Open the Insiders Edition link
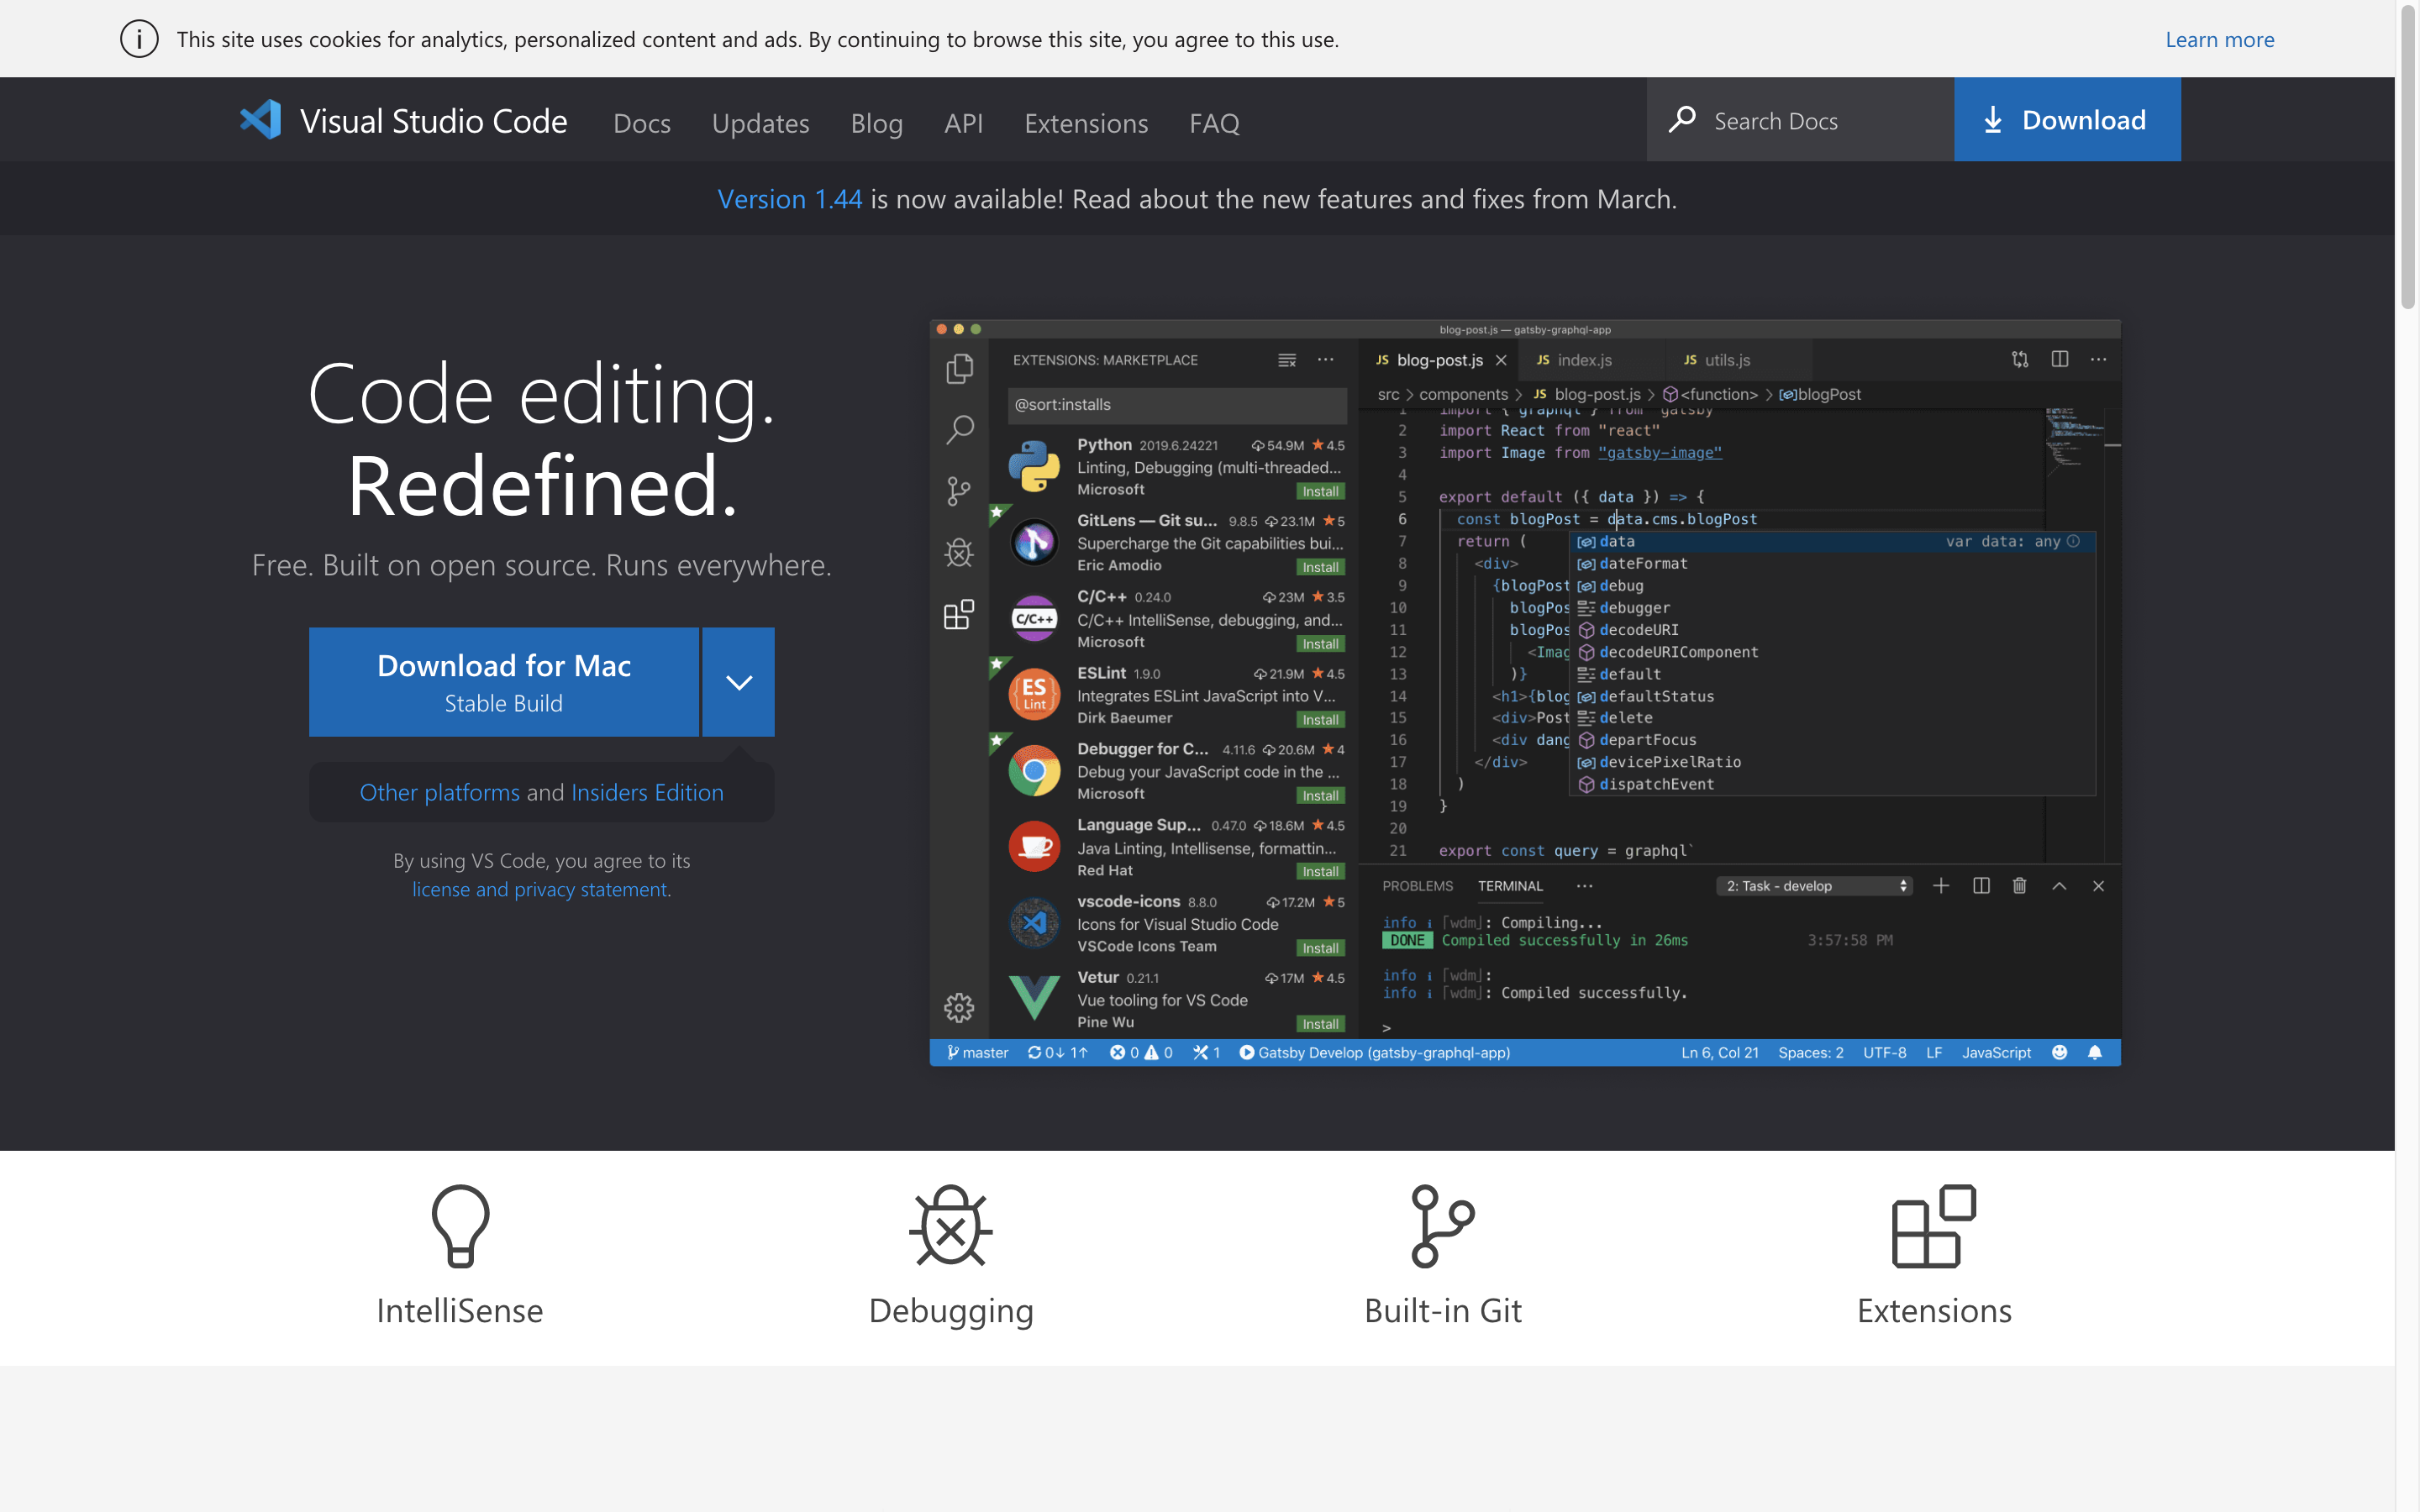The image size is (2420, 1512). tap(647, 792)
